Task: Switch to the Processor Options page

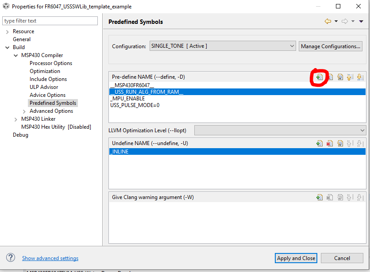Action: 50,63
